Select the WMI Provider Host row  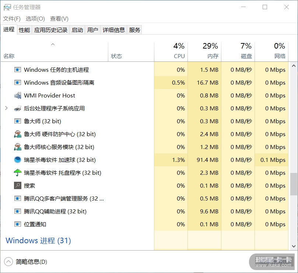coord(144,95)
